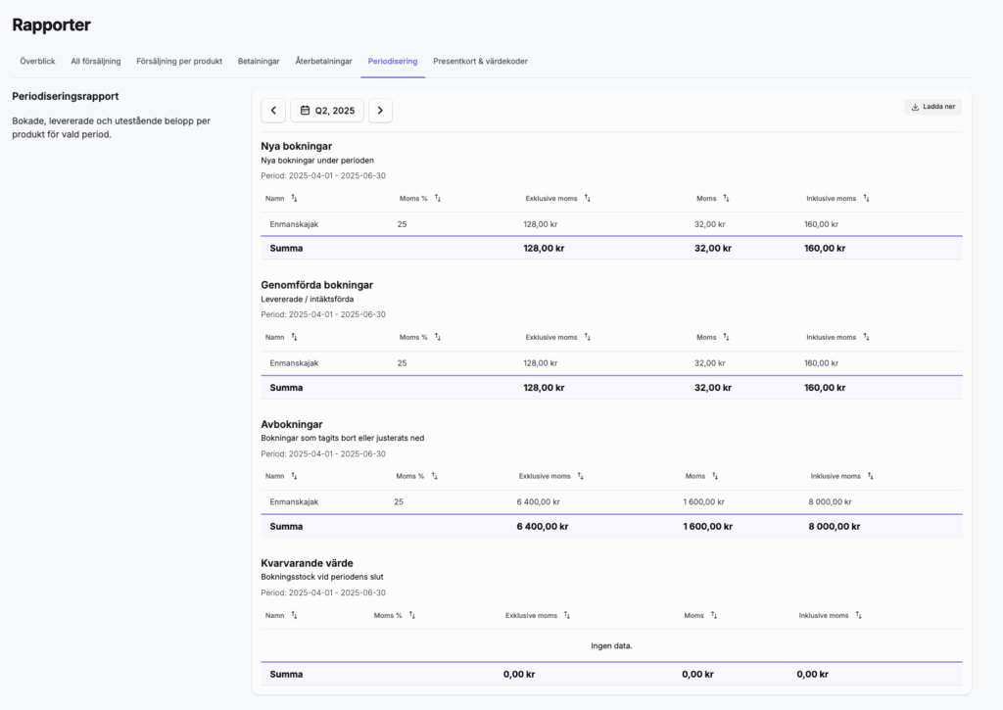Go to previous period with left chevron

pyautogui.click(x=273, y=111)
